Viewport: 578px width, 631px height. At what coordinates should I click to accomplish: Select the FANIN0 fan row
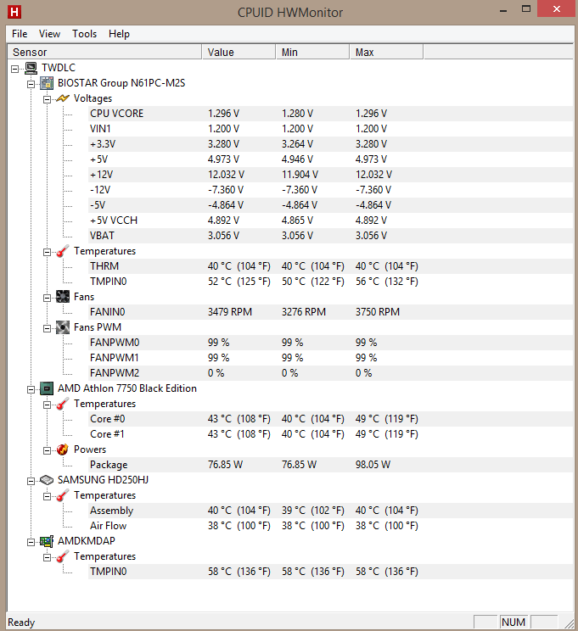point(330,312)
